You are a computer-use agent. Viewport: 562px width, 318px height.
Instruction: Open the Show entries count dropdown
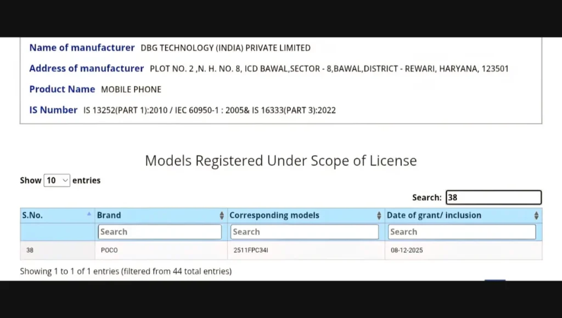(57, 180)
